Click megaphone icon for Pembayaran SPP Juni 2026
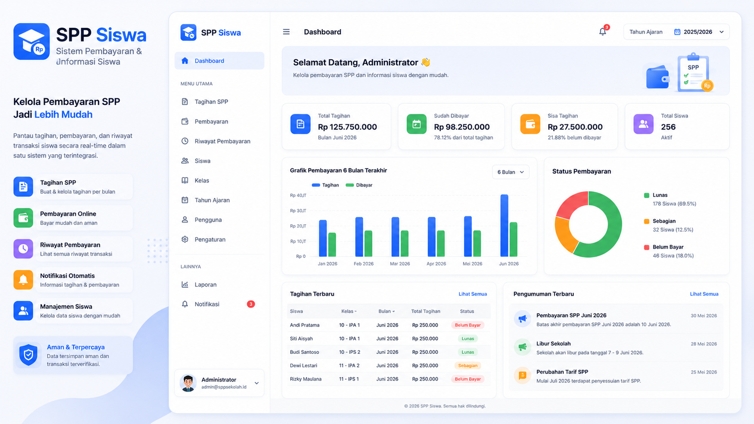The width and height of the screenshot is (754, 424). [x=522, y=319]
